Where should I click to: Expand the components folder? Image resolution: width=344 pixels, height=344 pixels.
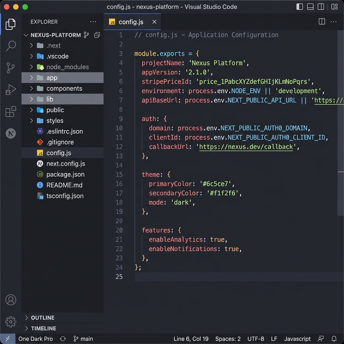click(64, 88)
